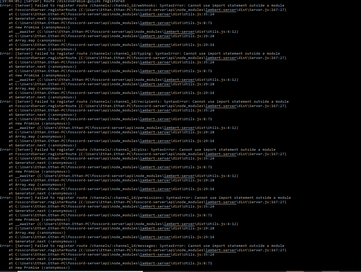Click the /channels/:channel_id/webhooks error line
The image size is (361, 272).
142,5
